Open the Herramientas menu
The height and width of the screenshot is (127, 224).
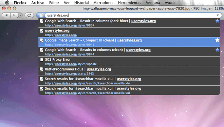point(130,3)
